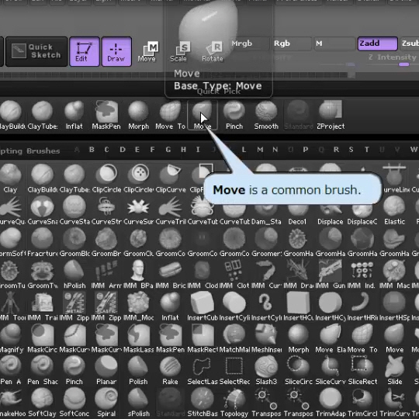The image size is (419, 419).
Task: Select the Slash3 brush
Action: (266, 371)
